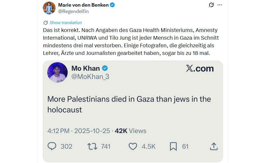Toggle the bookmark icon

pos(173,146)
